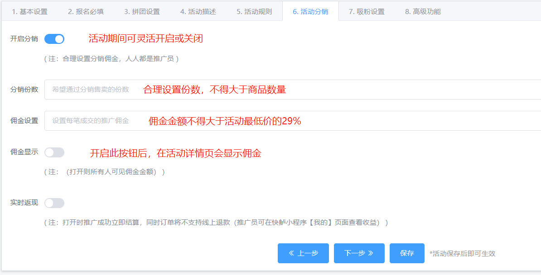
Task: Click the double-left chevron icon on 上一步
Action: [291, 253]
